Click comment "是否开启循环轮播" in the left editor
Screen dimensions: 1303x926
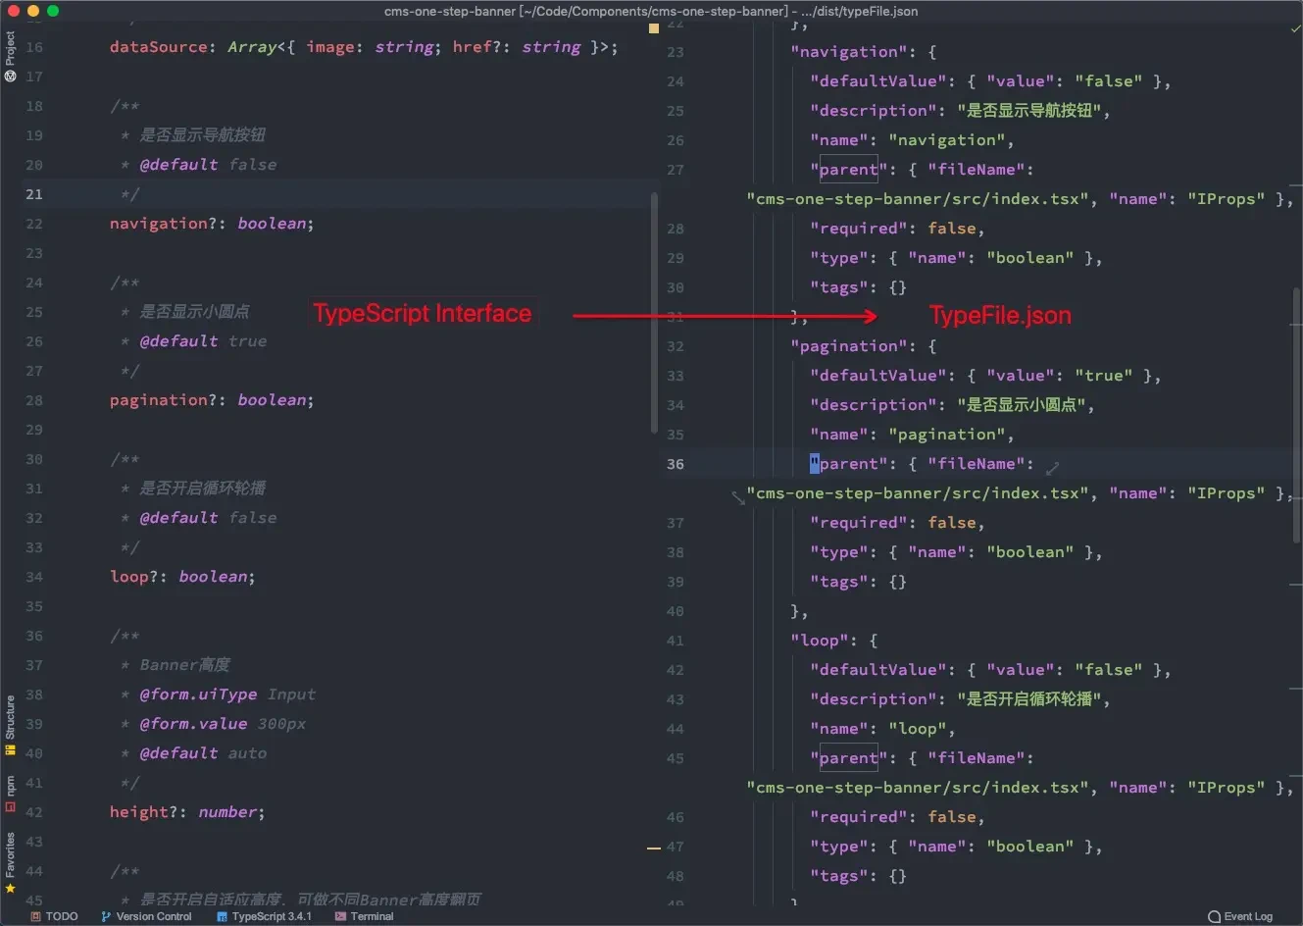pos(202,489)
